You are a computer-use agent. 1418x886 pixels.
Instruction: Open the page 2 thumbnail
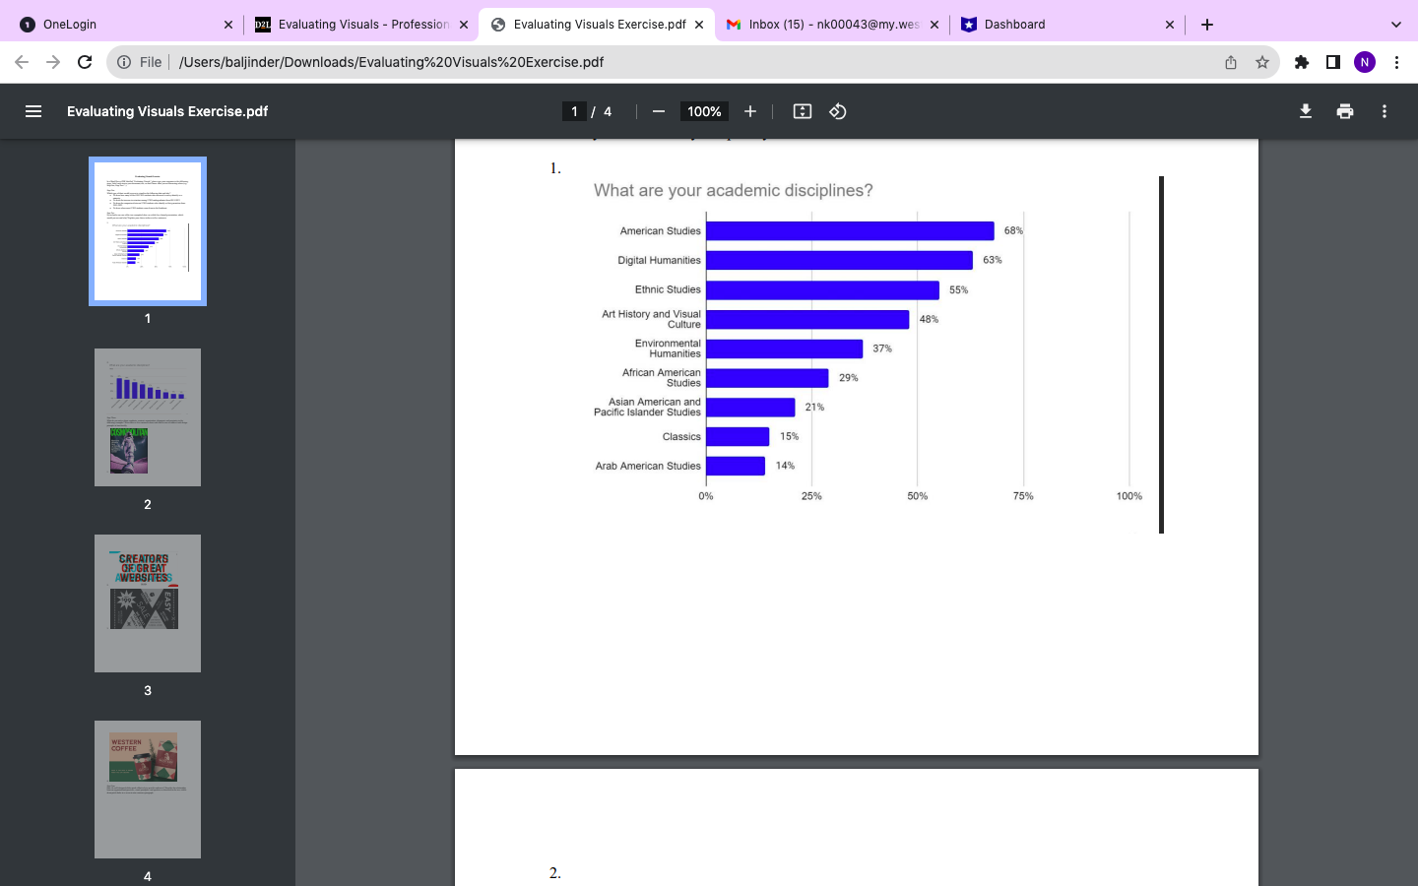[x=148, y=417]
